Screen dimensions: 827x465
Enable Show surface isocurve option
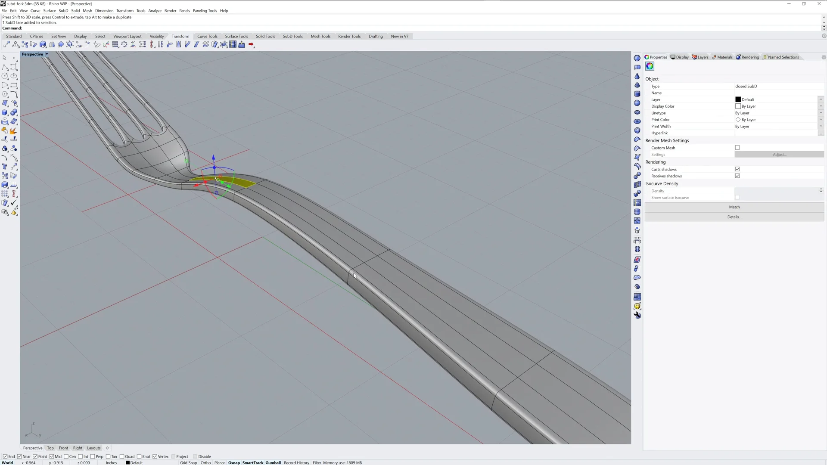coord(737,197)
